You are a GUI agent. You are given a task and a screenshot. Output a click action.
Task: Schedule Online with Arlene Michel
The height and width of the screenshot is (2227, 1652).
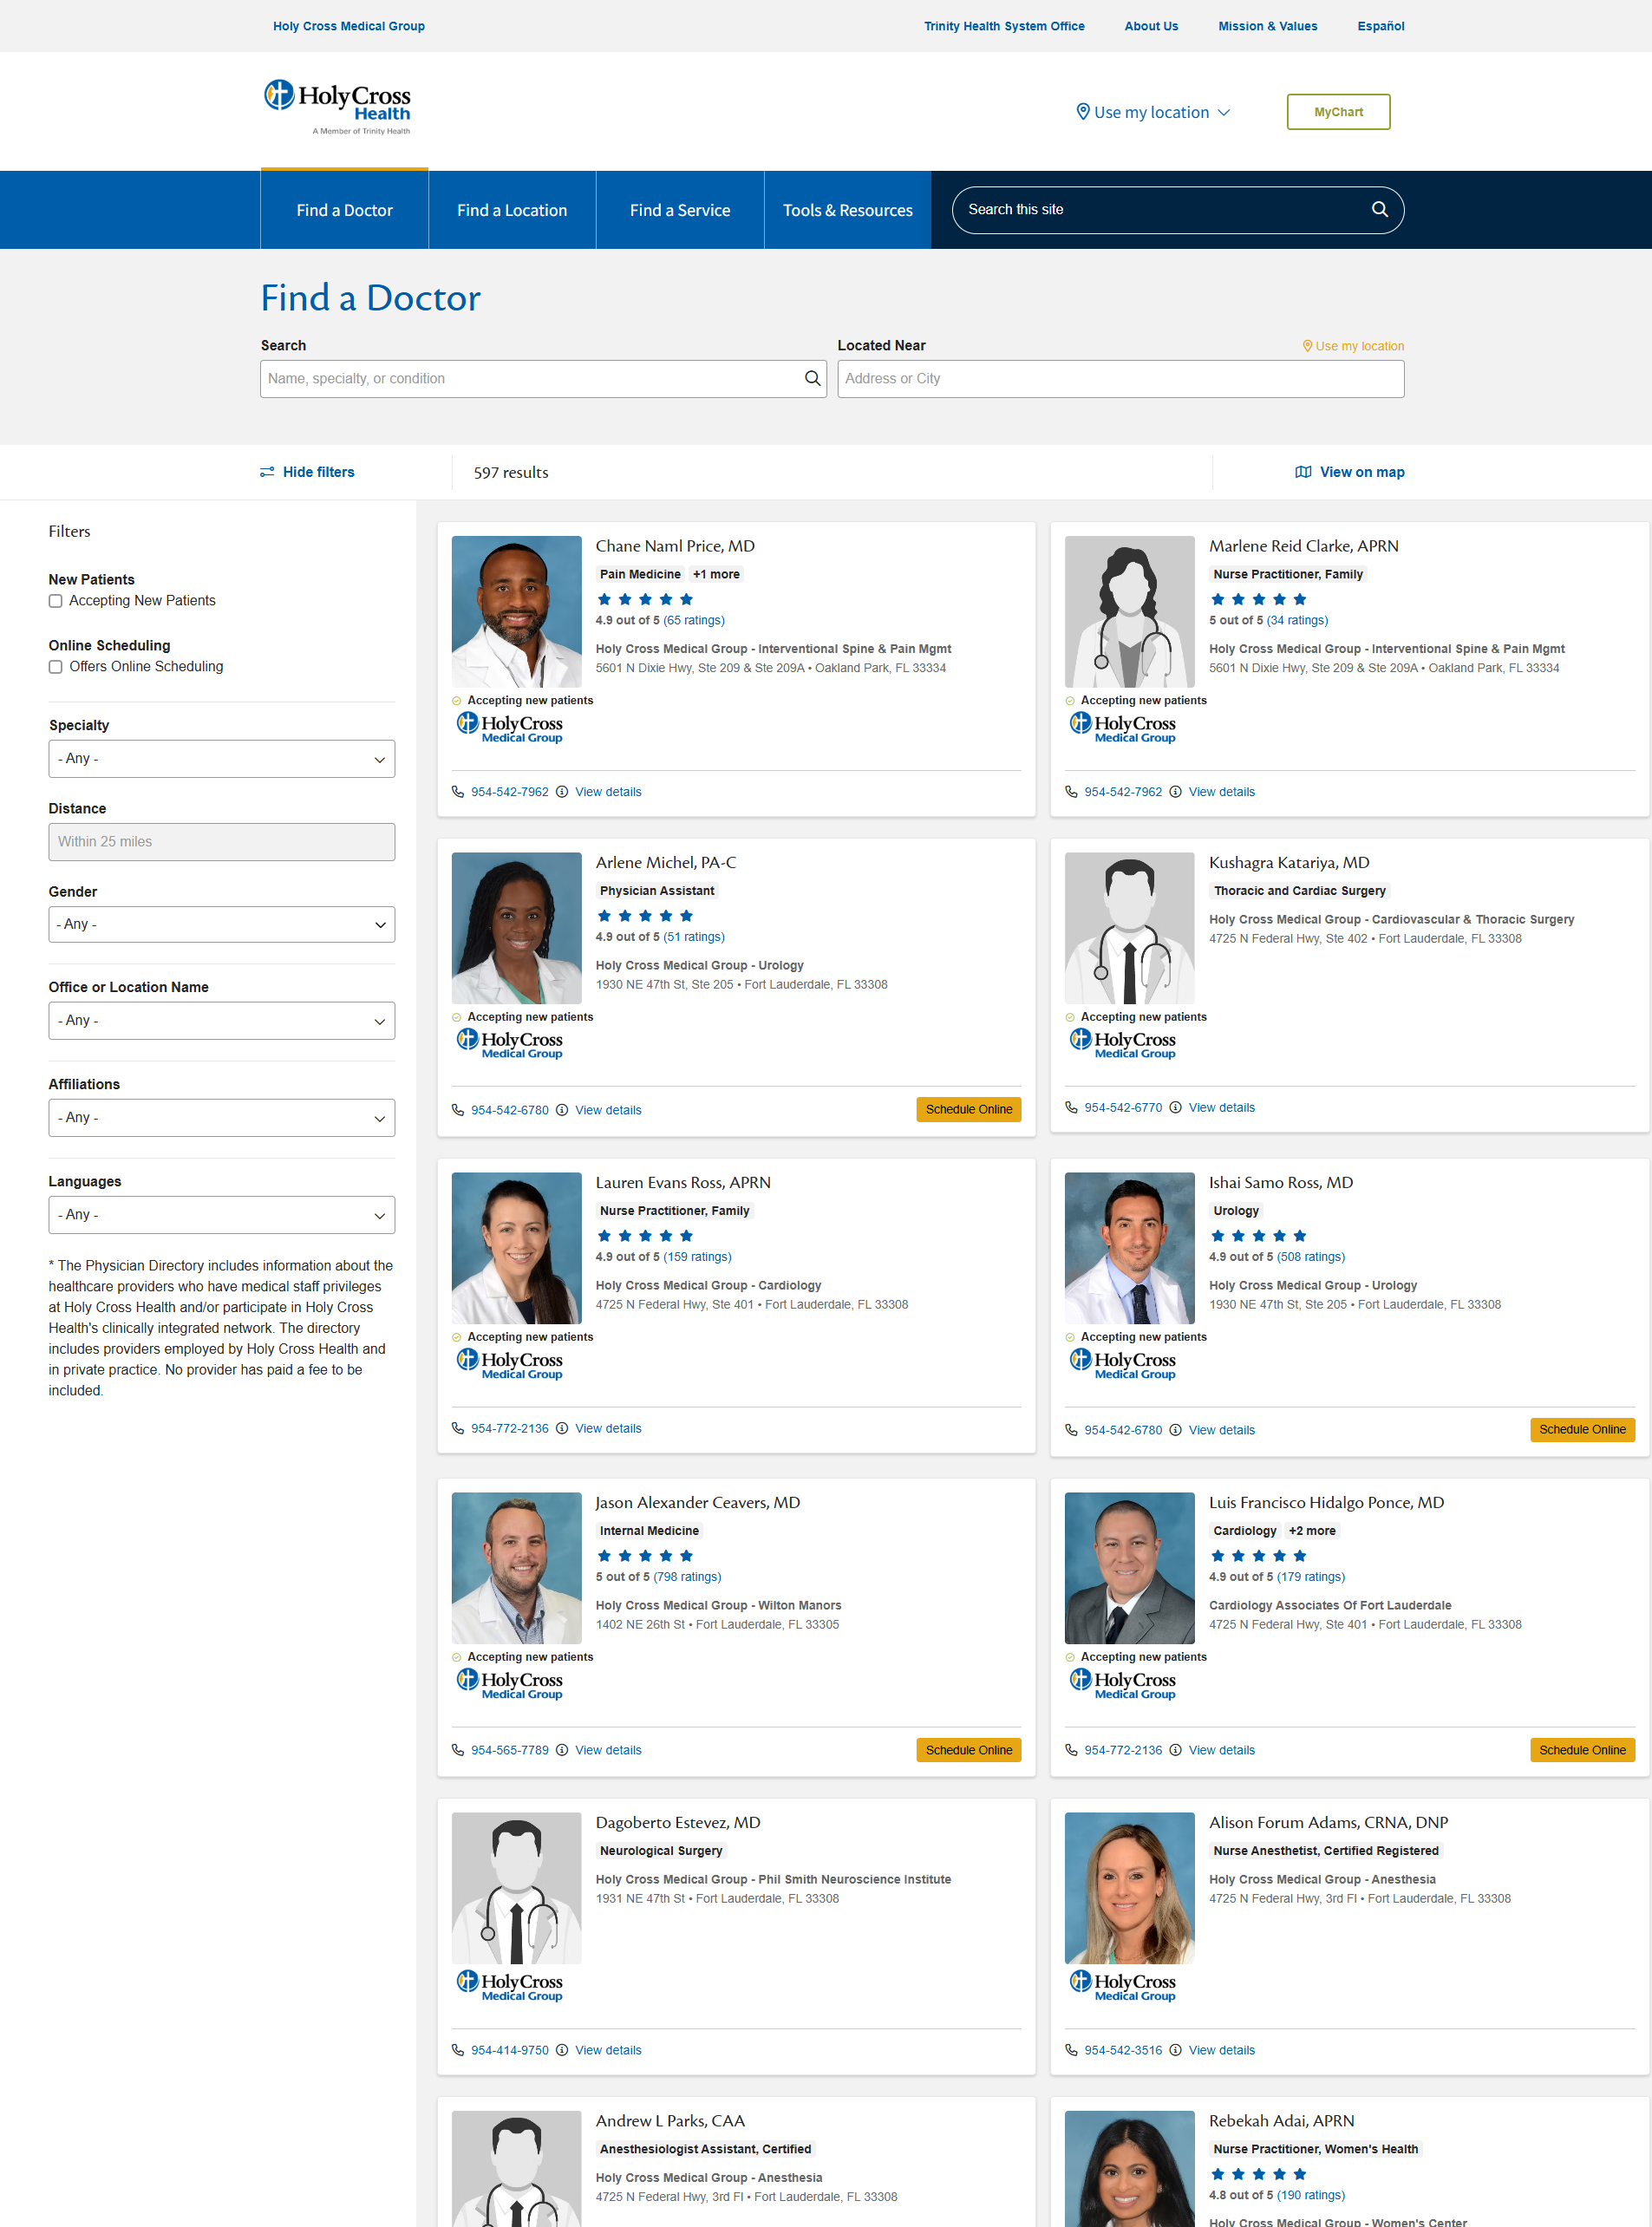[968, 1109]
